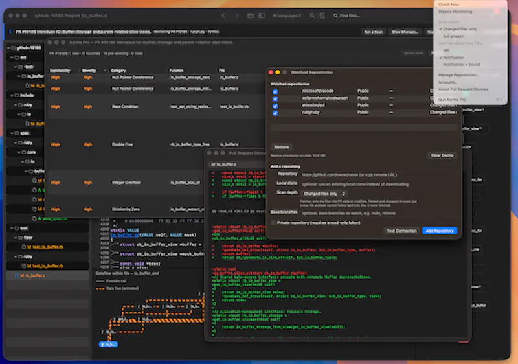Click the Add Repository button
518x364 pixels.
pyautogui.click(x=440, y=231)
